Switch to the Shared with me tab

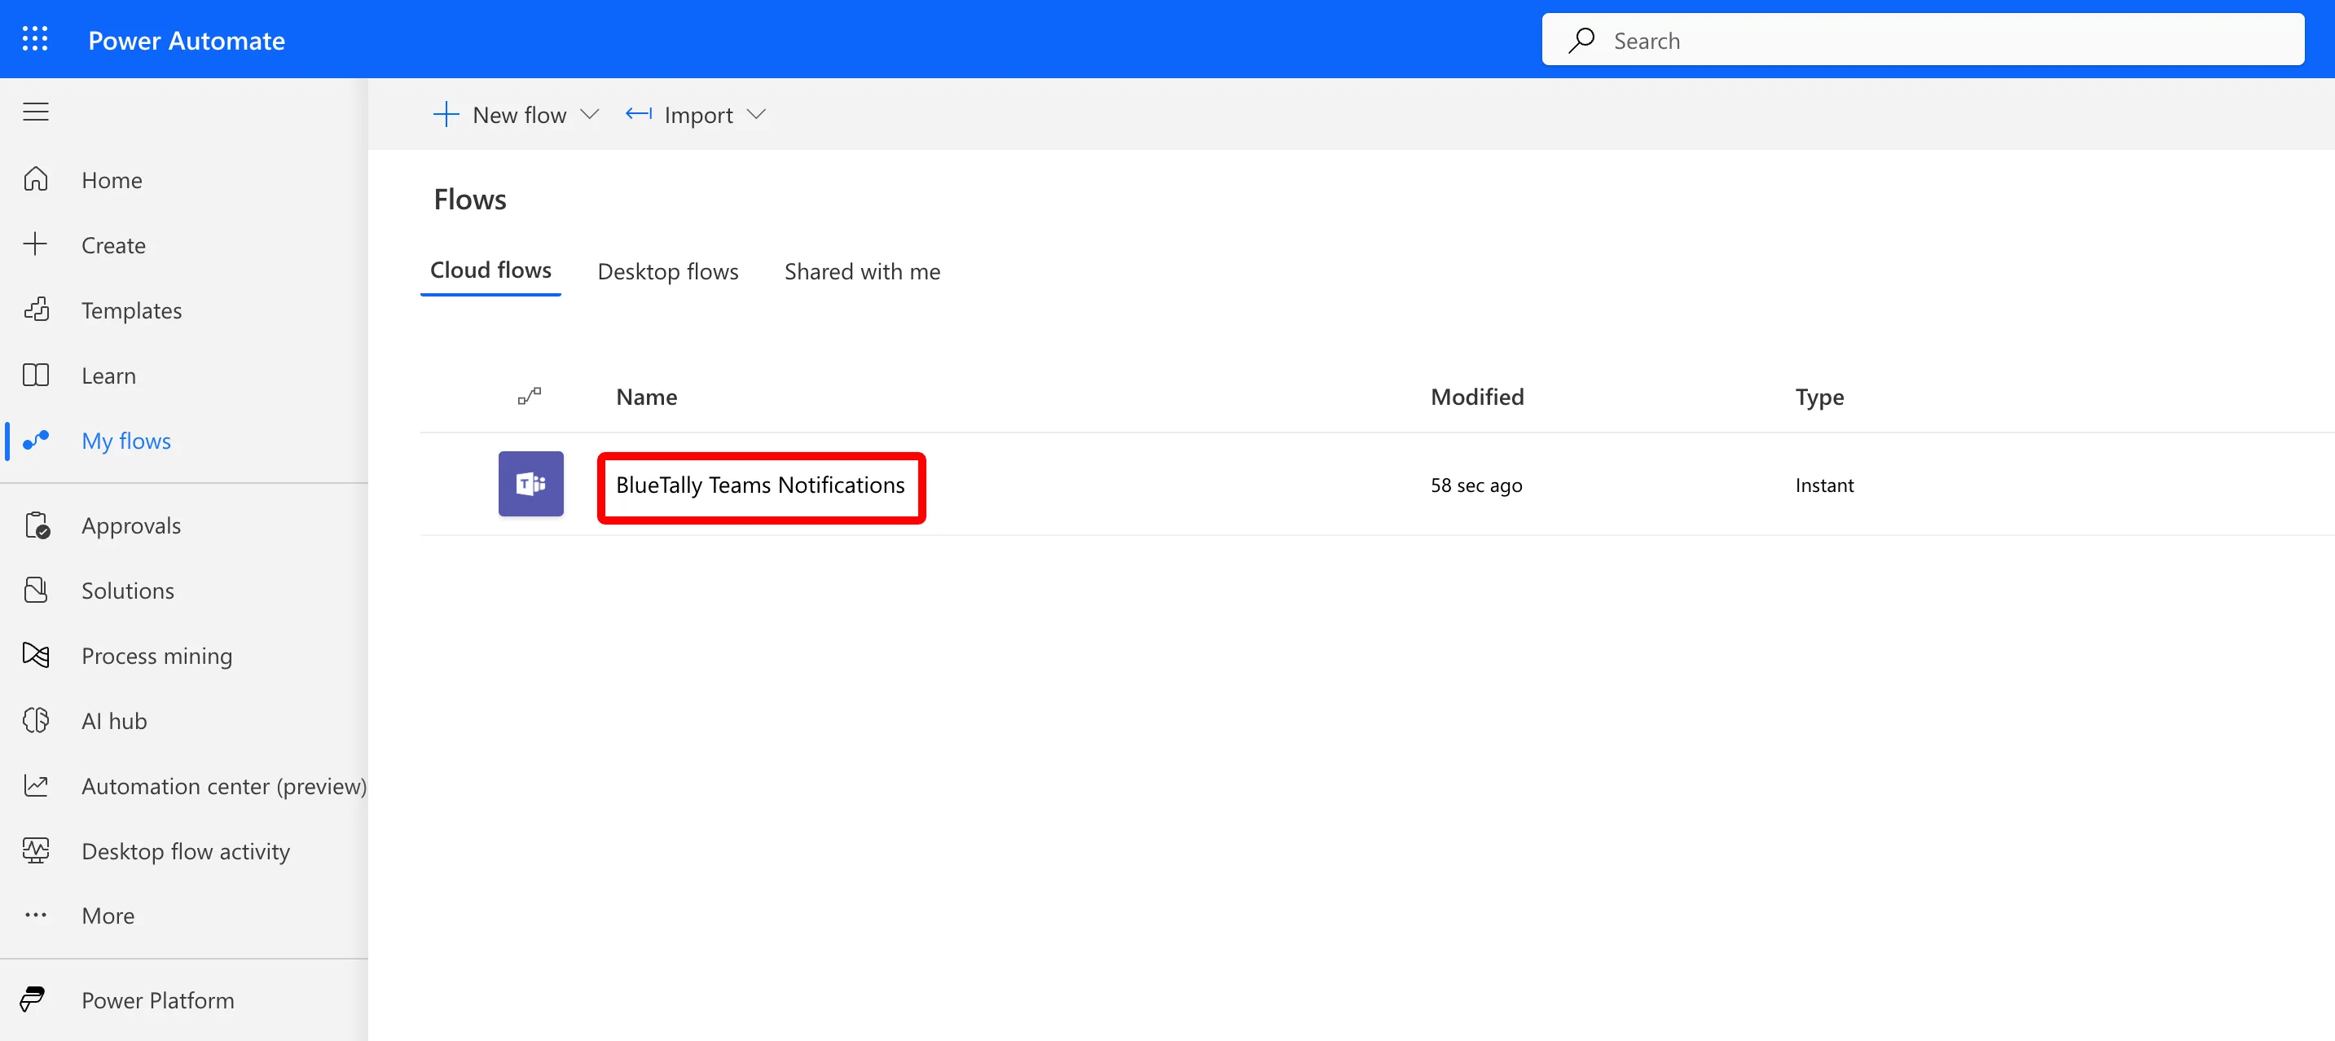pyautogui.click(x=862, y=271)
